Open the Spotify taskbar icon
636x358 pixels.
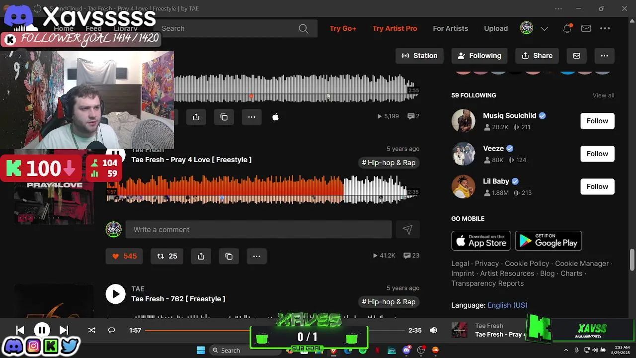point(363,350)
